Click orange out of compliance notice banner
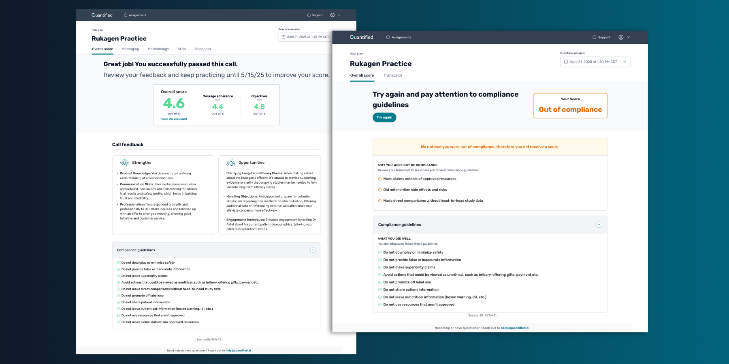This screenshot has height=364, width=729. (490, 147)
